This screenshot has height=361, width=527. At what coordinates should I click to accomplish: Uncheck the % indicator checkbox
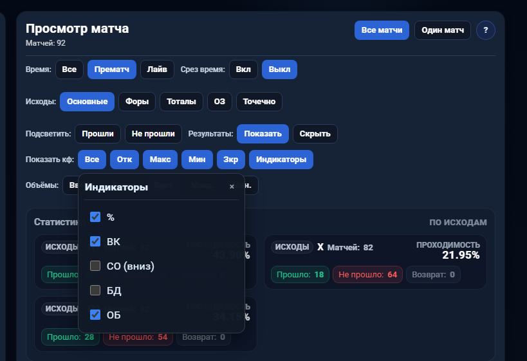[x=95, y=217]
